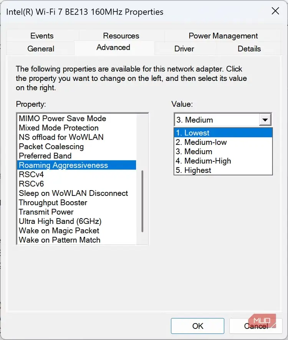Switch to the Details tab
The height and width of the screenshot is (340, 288).
coord(249,49)
